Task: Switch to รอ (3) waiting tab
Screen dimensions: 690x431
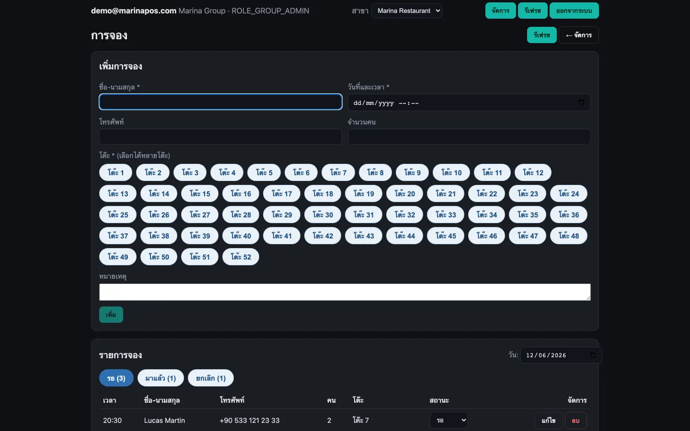Action: click(116, 378)
